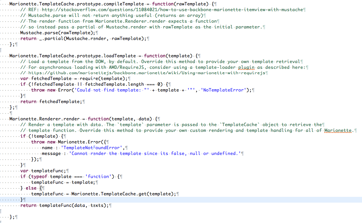Viewport: 362px width, 223px height.
Task: Click the 'message :' property key
Action: coord(54,153)
